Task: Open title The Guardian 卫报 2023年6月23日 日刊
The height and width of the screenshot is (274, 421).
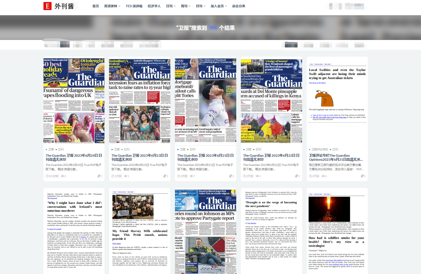Action: (x=140, y=157)
